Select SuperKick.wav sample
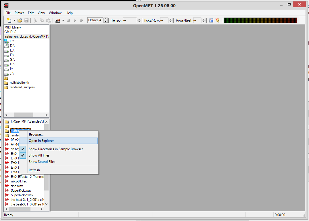 [x=21, y=190]
